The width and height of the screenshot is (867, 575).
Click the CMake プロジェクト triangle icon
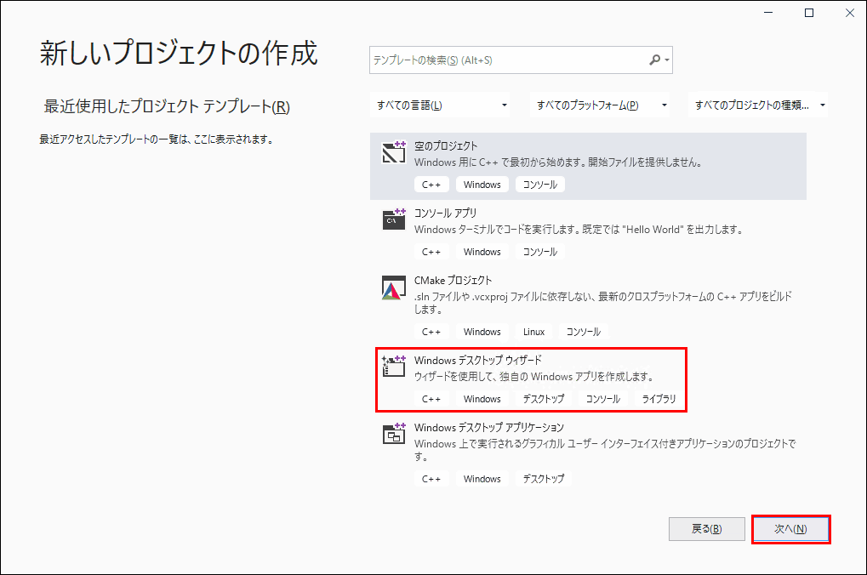point(394,287)
